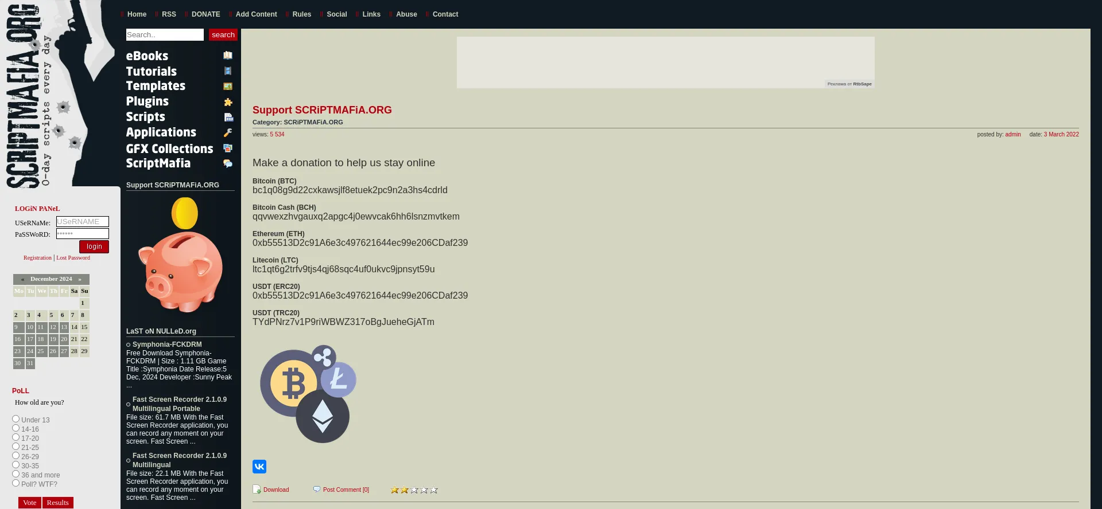Click the Applications wrench icon
This screenshot has width=1102, height=509.
228,132
